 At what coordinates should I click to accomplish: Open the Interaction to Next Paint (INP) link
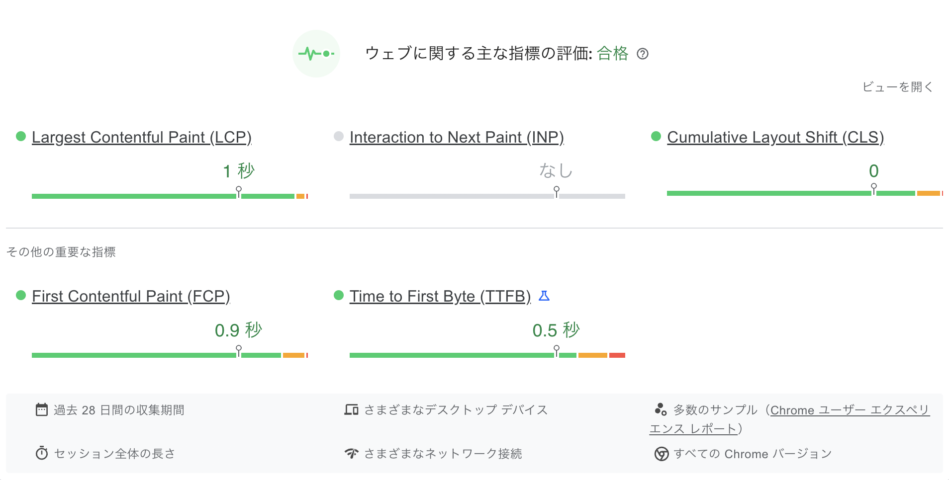457,137
